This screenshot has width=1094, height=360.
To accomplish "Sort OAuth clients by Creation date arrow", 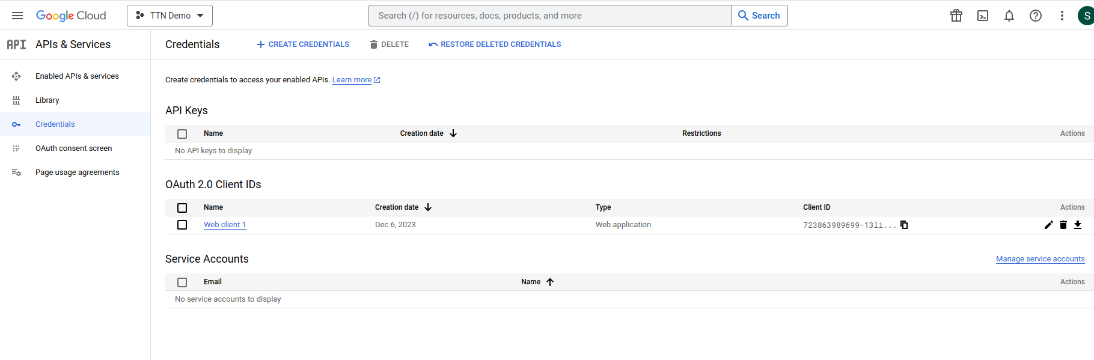I will pyautogui.click(x=428, y=207).
